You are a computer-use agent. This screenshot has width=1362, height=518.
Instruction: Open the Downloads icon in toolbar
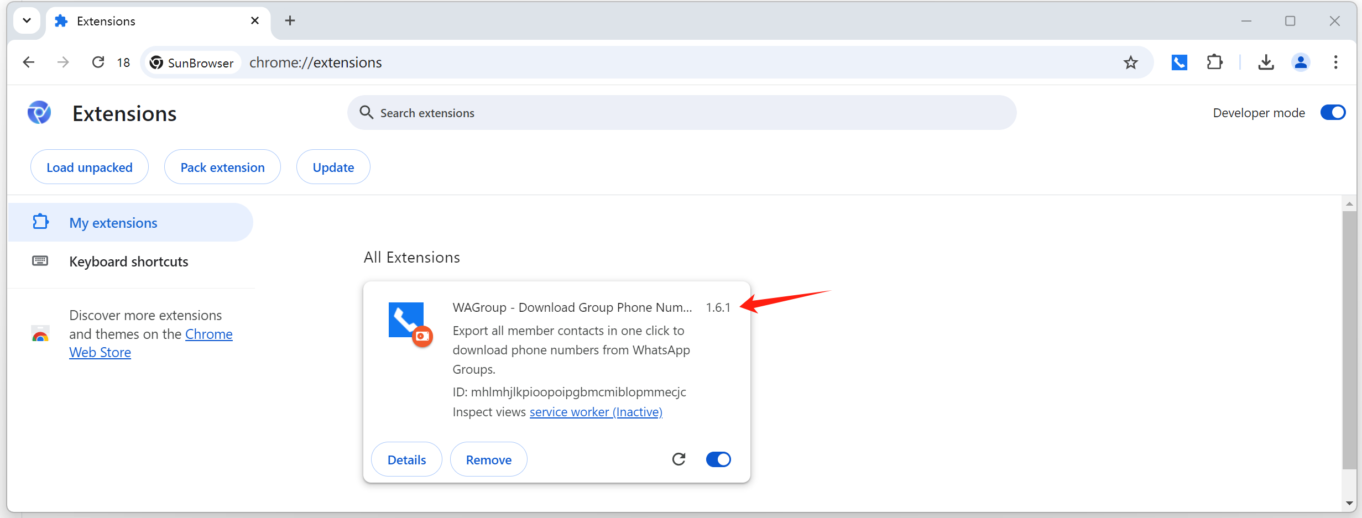click(1266, 62)
